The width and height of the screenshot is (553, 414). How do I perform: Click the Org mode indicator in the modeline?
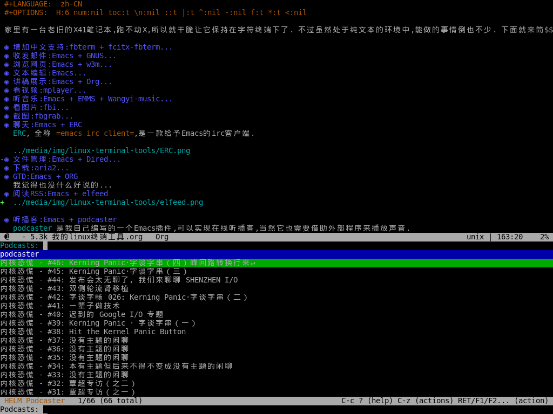tap(162, 237)
